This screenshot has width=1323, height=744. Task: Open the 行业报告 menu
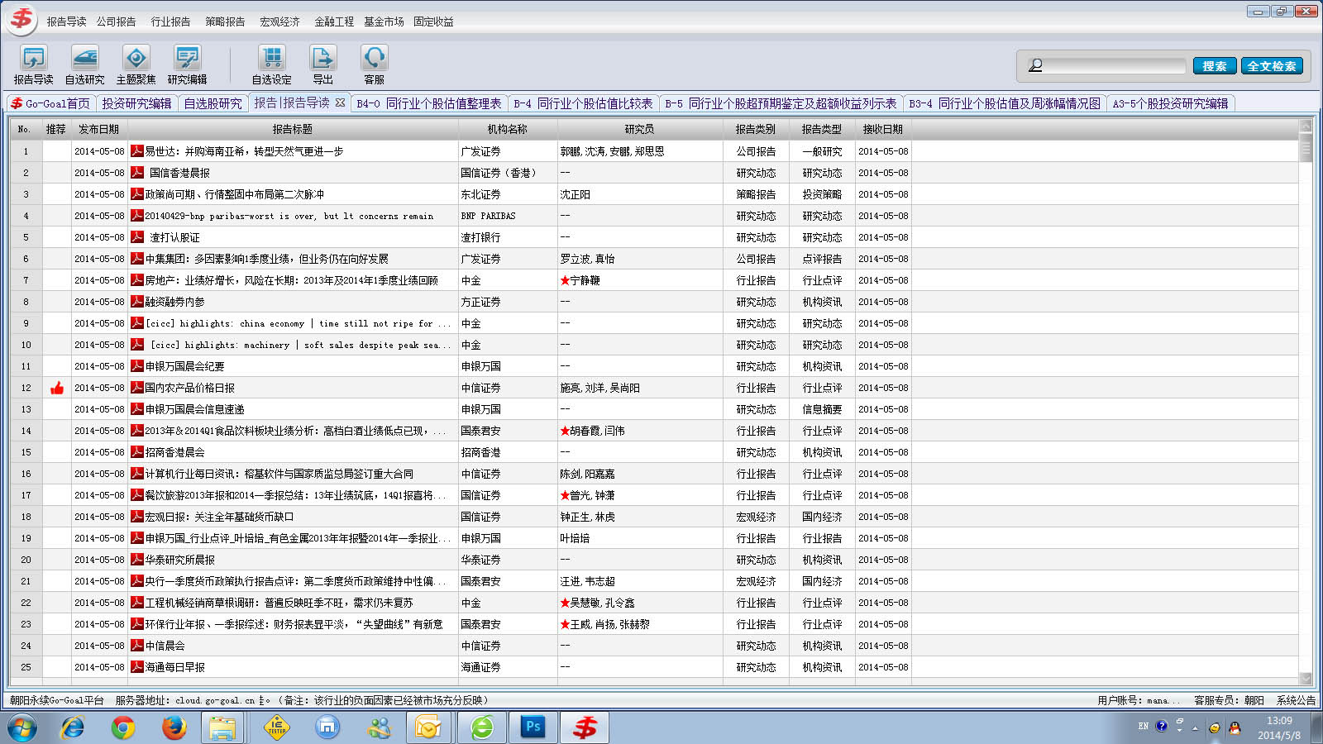[x=170, y=21]
